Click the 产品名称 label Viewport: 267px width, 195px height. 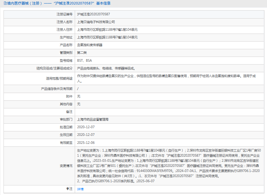click(66, 45)
